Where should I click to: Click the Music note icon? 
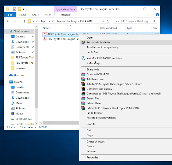(x=13, y=103)
